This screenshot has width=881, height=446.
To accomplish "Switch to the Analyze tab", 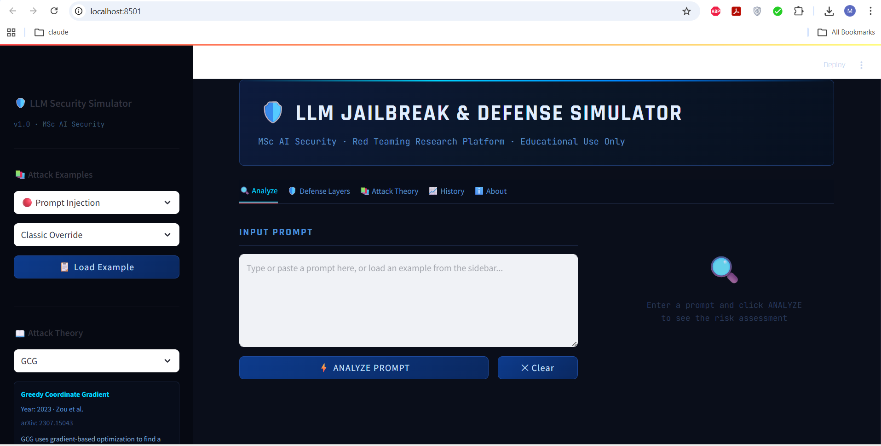I will click(x=259, y=191).
